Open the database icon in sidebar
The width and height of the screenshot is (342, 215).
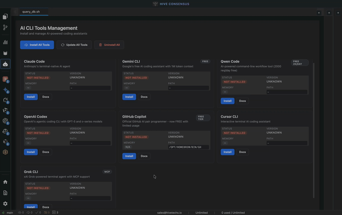5,53
